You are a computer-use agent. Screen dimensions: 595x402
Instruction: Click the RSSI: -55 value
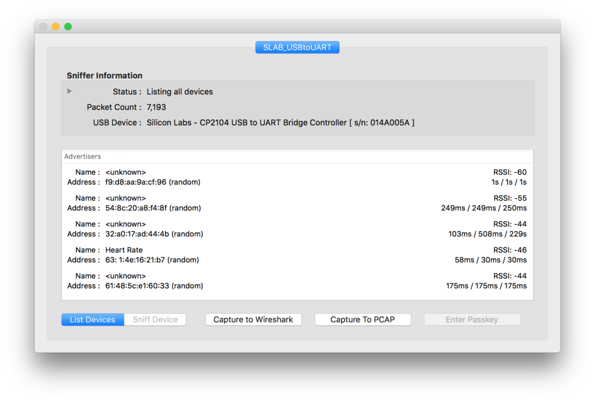tap(510, 198)
